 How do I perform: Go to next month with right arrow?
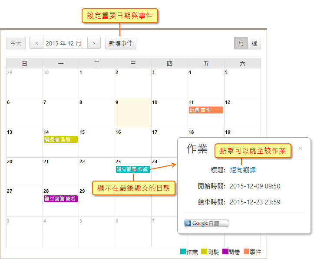94,43
